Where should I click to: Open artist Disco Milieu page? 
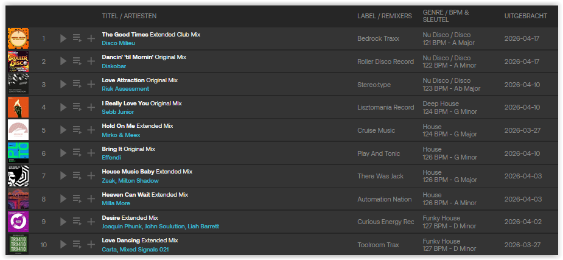pyautogui.click(x=118, y=43)
